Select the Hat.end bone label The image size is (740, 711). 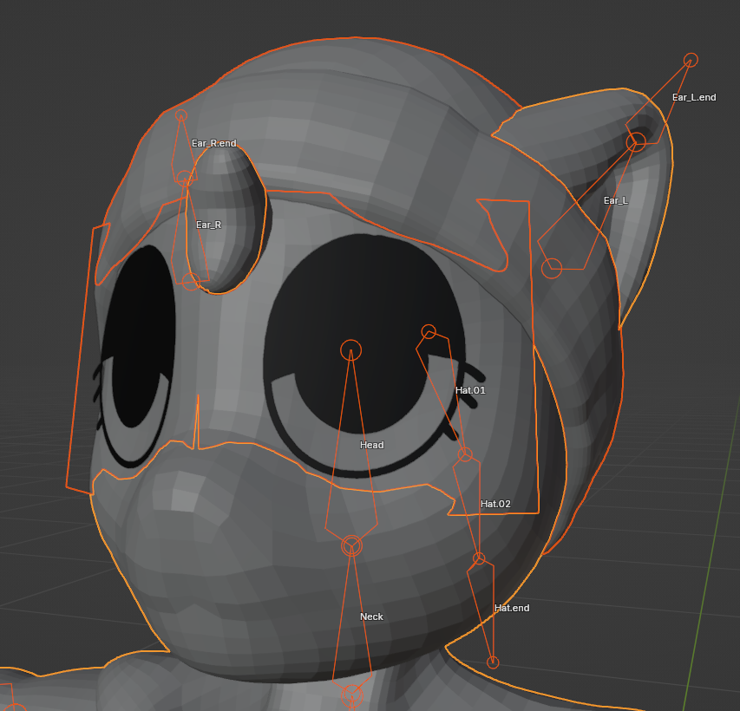click(511, 608)
